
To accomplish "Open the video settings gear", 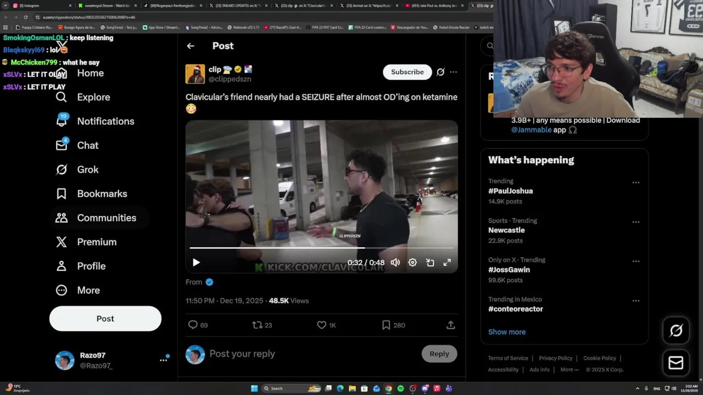I will pos(412,263).
